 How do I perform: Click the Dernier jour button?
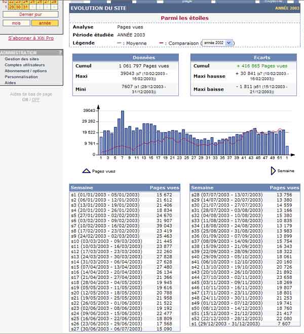(x=30, y=15)
